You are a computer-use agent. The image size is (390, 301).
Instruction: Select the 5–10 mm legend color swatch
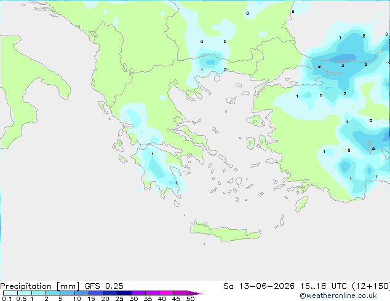pyautogui.click(x=67, y=293)
